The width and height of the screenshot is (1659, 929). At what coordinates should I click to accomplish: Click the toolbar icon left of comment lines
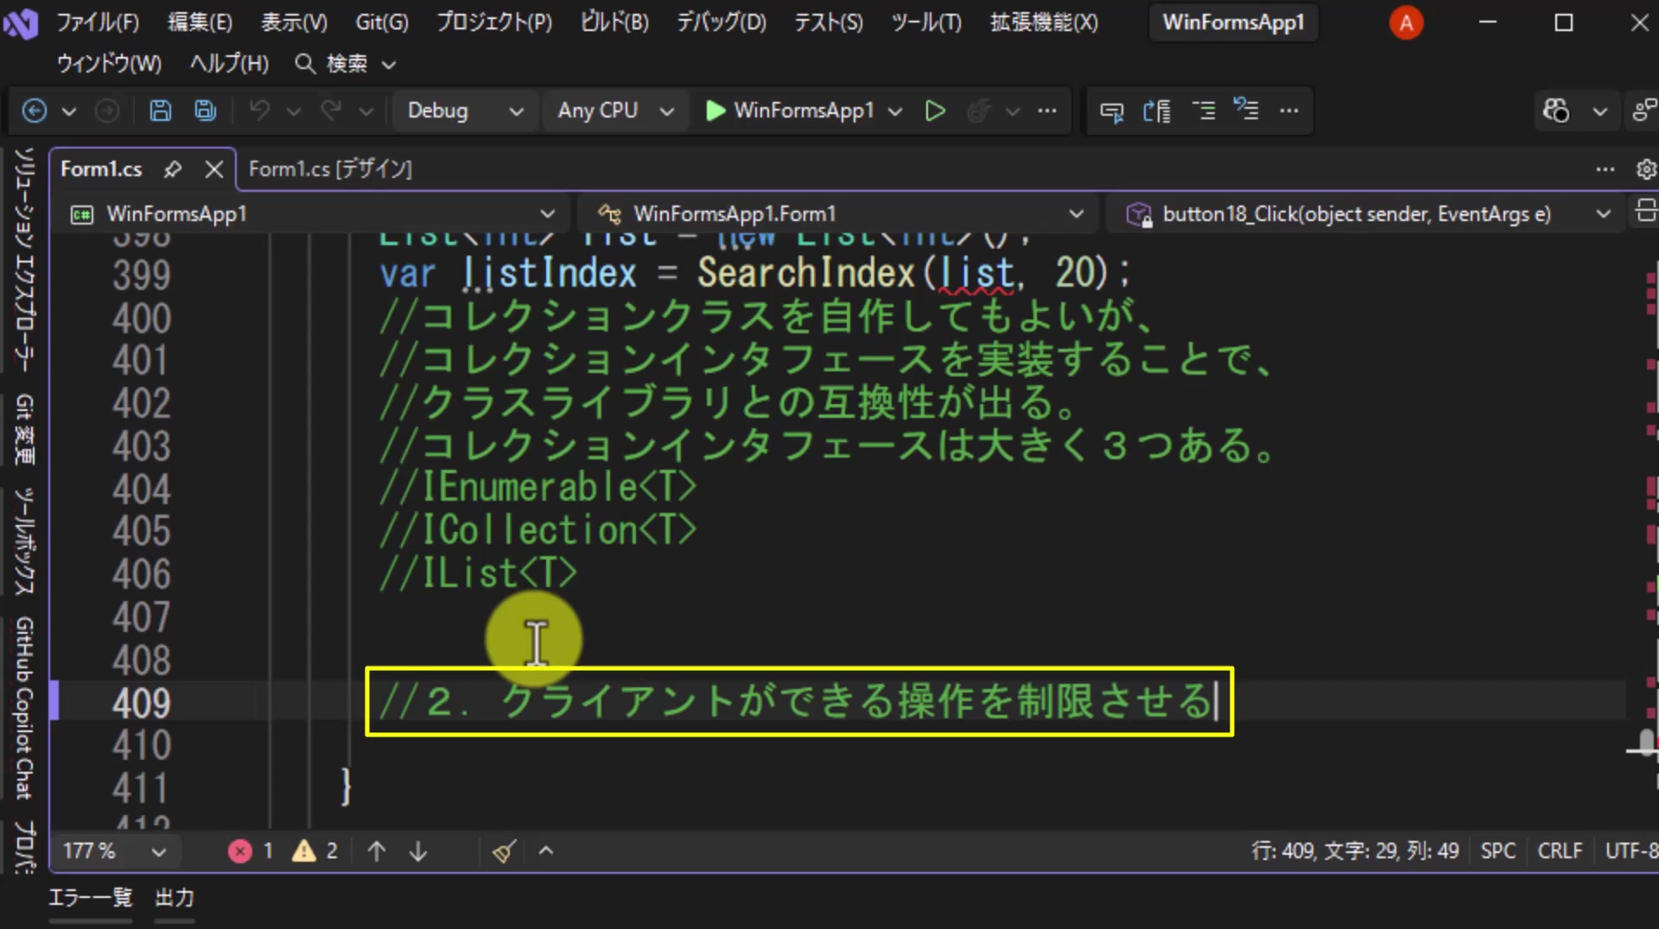pos(1112,111)
